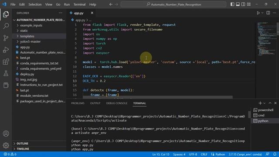279x157 pixels.
Task: Run the Python file with play button
Action: pos(258,13)
